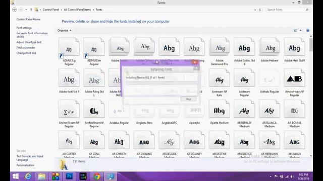Open the recent locations dropdown arrow
This screenshot has width=323, height=181.
coord(26,10)
